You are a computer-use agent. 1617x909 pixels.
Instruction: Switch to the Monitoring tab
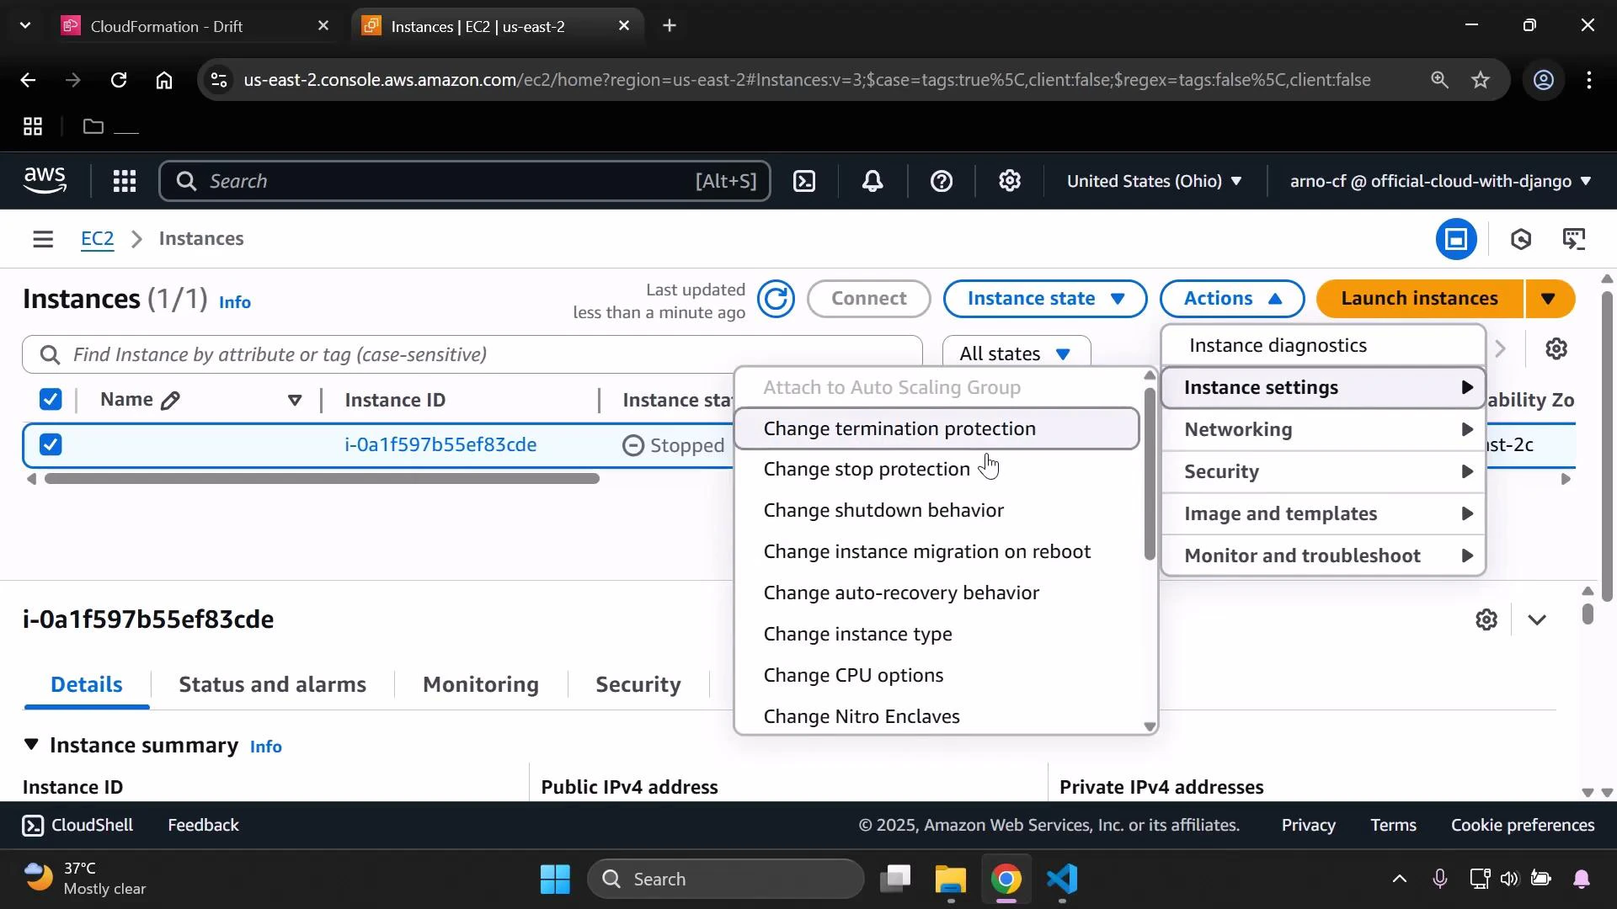[480, 684]
